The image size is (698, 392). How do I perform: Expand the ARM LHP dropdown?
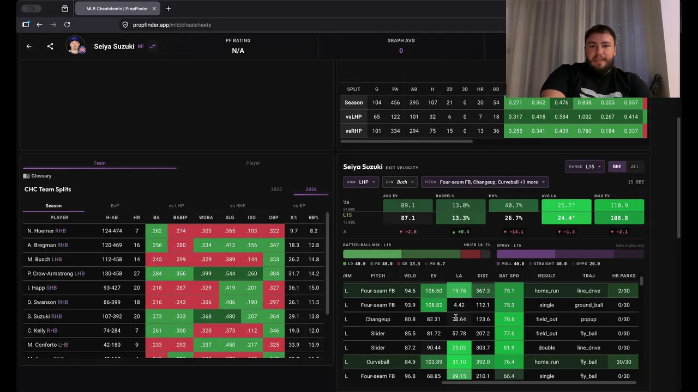pyautogui.click(x=360, y=182)
